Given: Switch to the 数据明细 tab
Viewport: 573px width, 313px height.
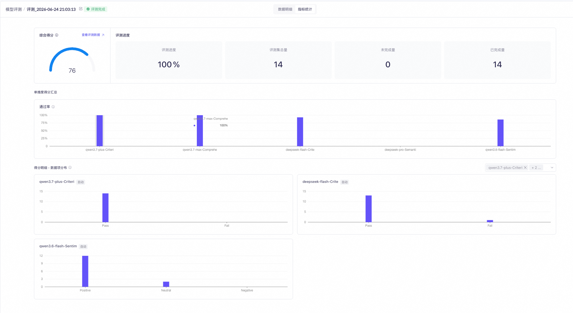Looking at the screenshot, I should click(285, 9).
